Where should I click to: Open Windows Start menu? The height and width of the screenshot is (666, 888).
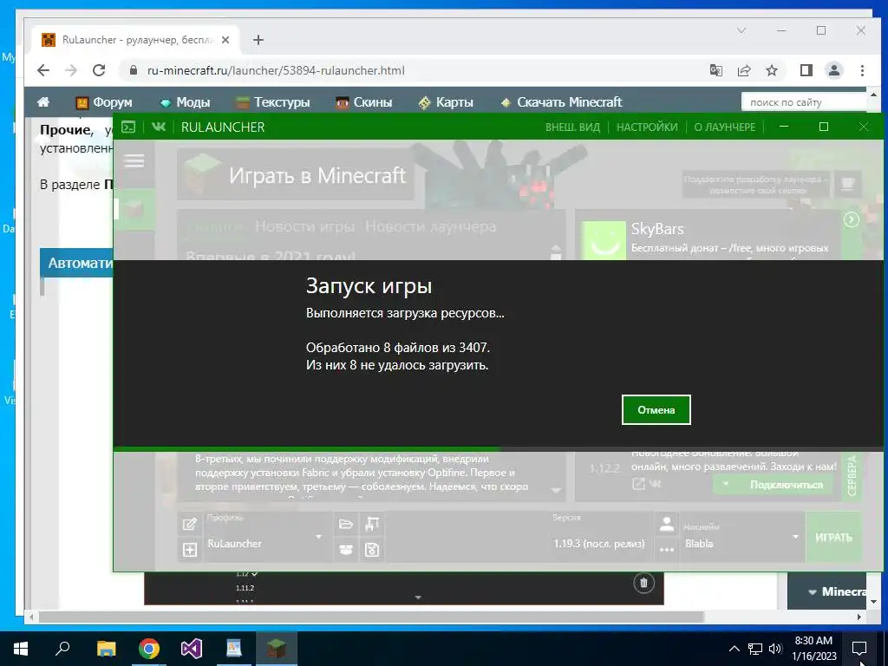pos(20,649)
